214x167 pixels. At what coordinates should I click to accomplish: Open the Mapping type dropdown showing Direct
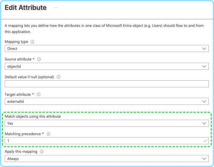pos(106,49)
